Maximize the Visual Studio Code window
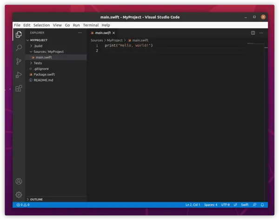This screenshot has height=220, width=279. point(254,17)
